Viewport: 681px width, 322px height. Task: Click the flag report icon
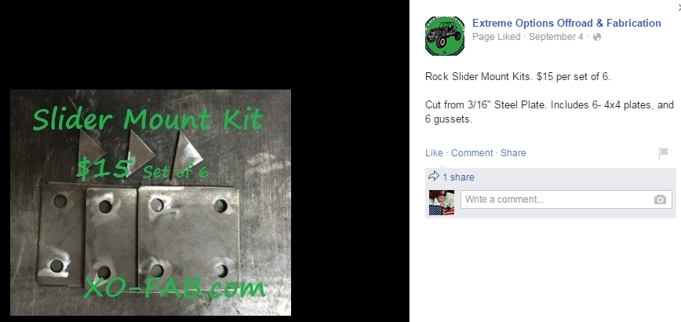click(663, 152)
